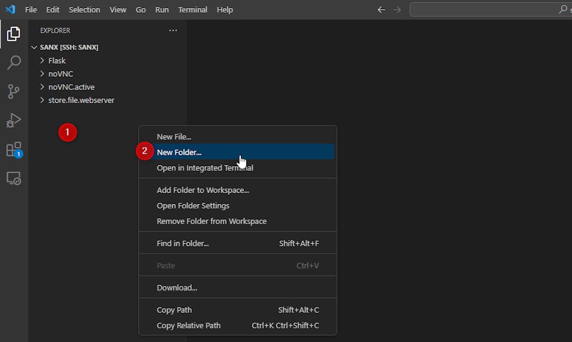
Task: Open the Explorer view in activity bar
Action: (14, 34)
